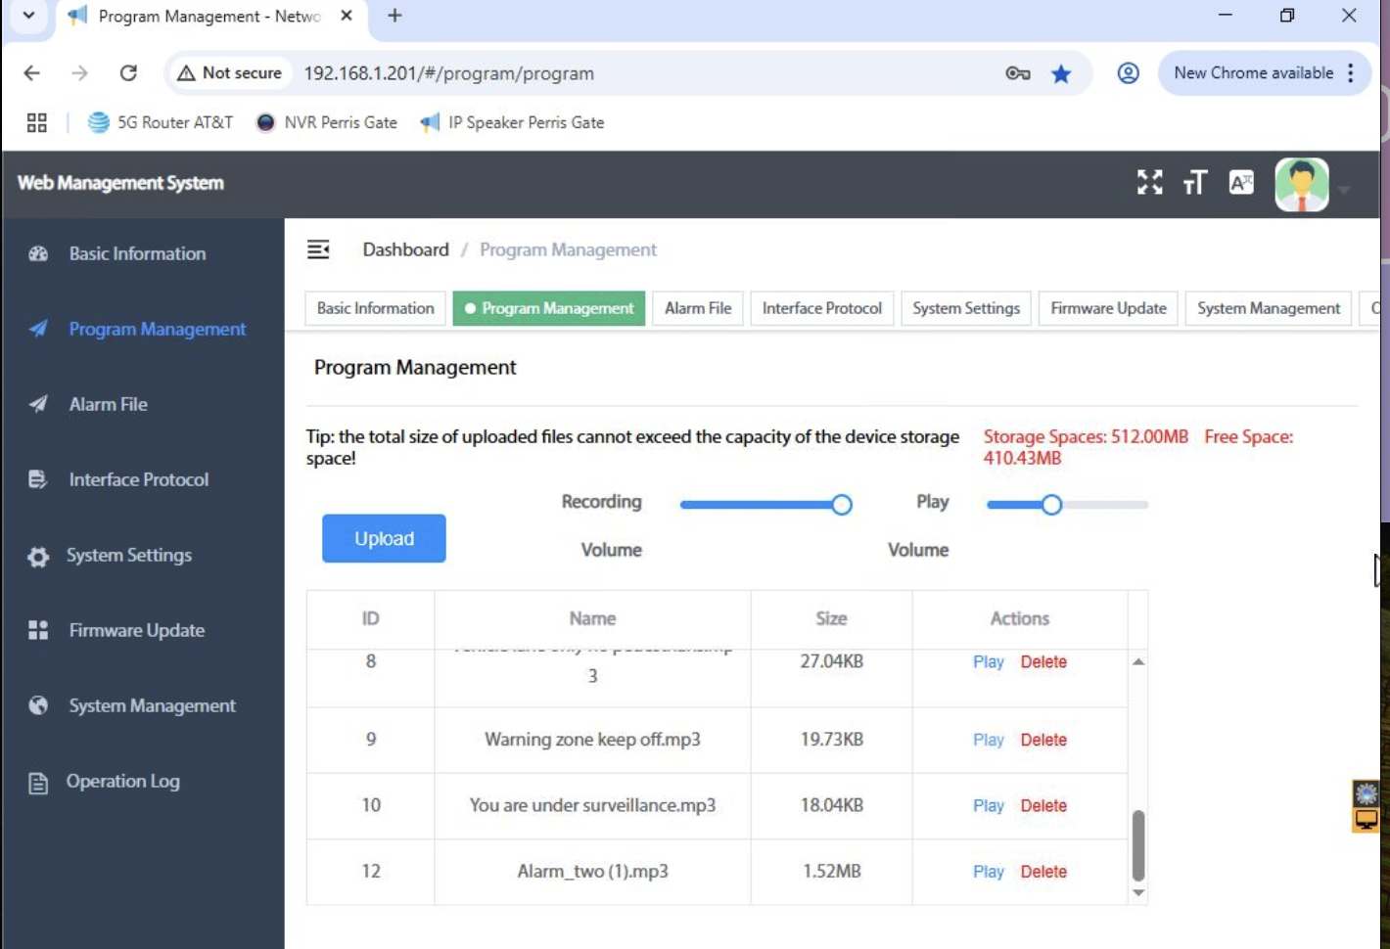
Task: Adjust the Play Volume slider handle
Action: (x=1051, y=505)
